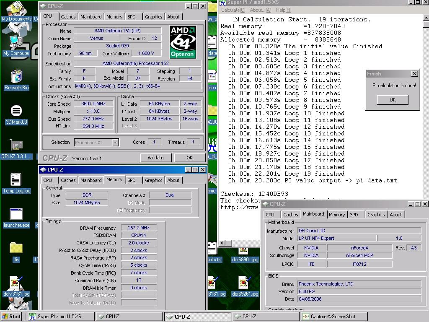Click Multiplier value x 13.0
Viewport: 429px width, 322px height.
point(93,112)
